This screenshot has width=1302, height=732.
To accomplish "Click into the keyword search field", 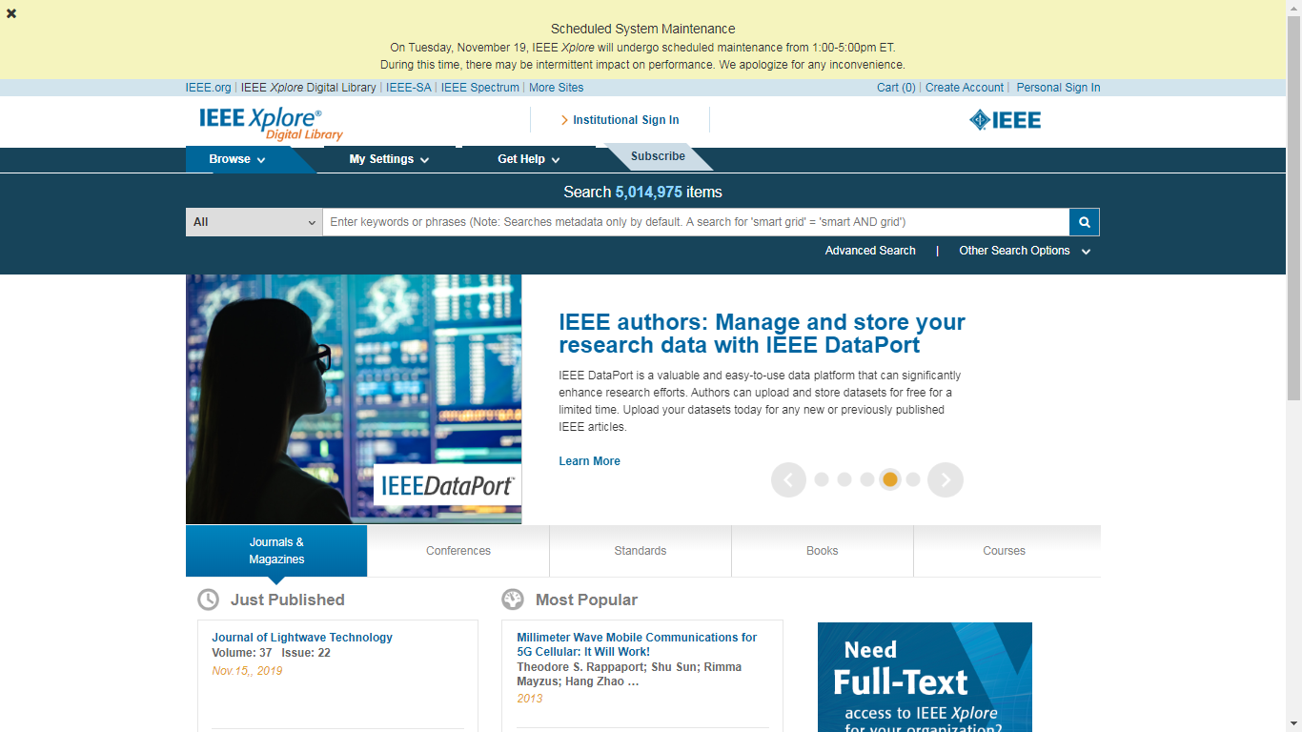I will pyautogui.click(x=696, y=222).
